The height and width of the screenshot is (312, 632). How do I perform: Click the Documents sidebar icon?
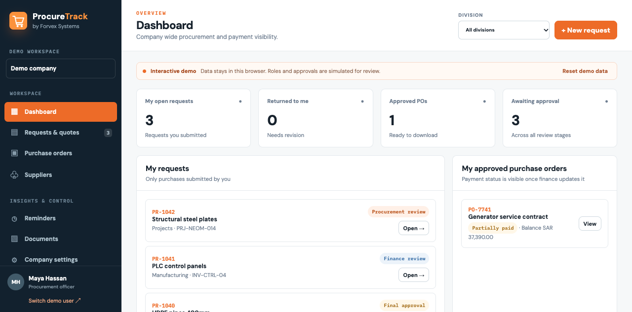(x=14, y=239)
